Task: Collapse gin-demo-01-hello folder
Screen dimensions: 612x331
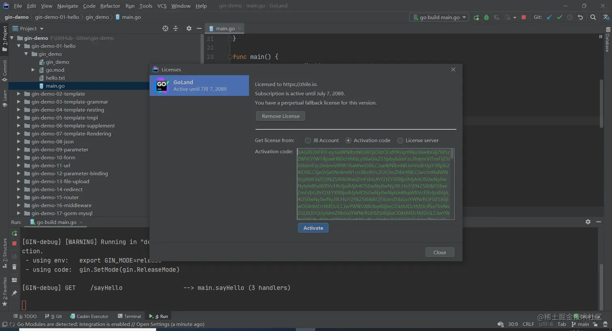Action: [x=19, y=46]
